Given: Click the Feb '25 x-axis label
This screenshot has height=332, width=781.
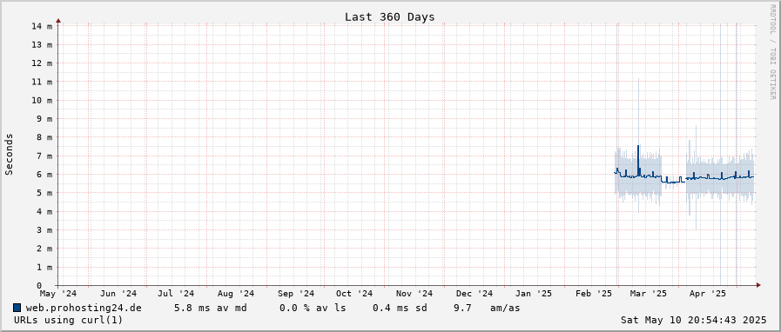Looking at the screenshot, I should pyautogui.click(x=595, y=294).
